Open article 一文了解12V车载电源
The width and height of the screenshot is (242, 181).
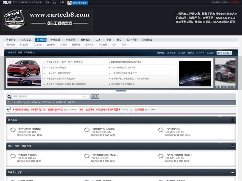[x=56, y=68]
